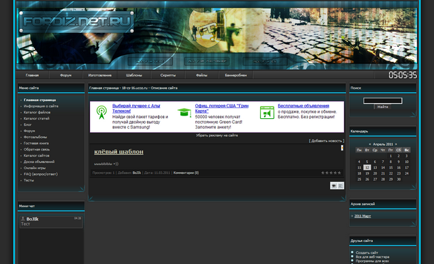This screenshot has height=264, width=434.
Task: Go to previous month in the calendar
Action: (370, 144)
